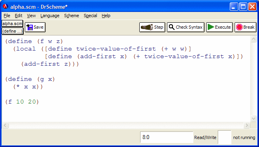Click the horizontal scrollbar right arrow
The height and width of the screenshot is (147, 259).
[247, 125]
